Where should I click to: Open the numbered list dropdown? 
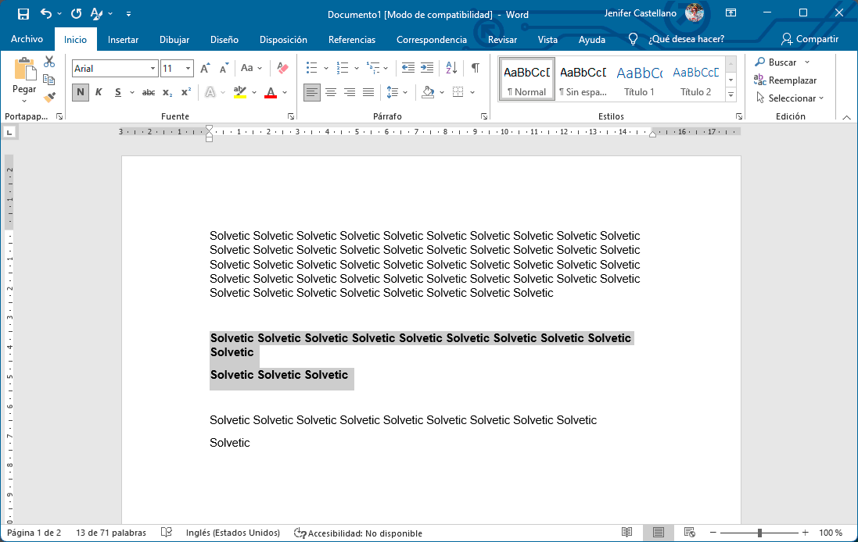(356, 68)
